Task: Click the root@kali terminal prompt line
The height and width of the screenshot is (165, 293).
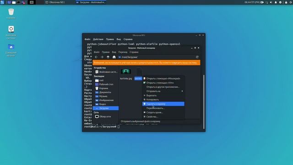Action: pos(102,126)
